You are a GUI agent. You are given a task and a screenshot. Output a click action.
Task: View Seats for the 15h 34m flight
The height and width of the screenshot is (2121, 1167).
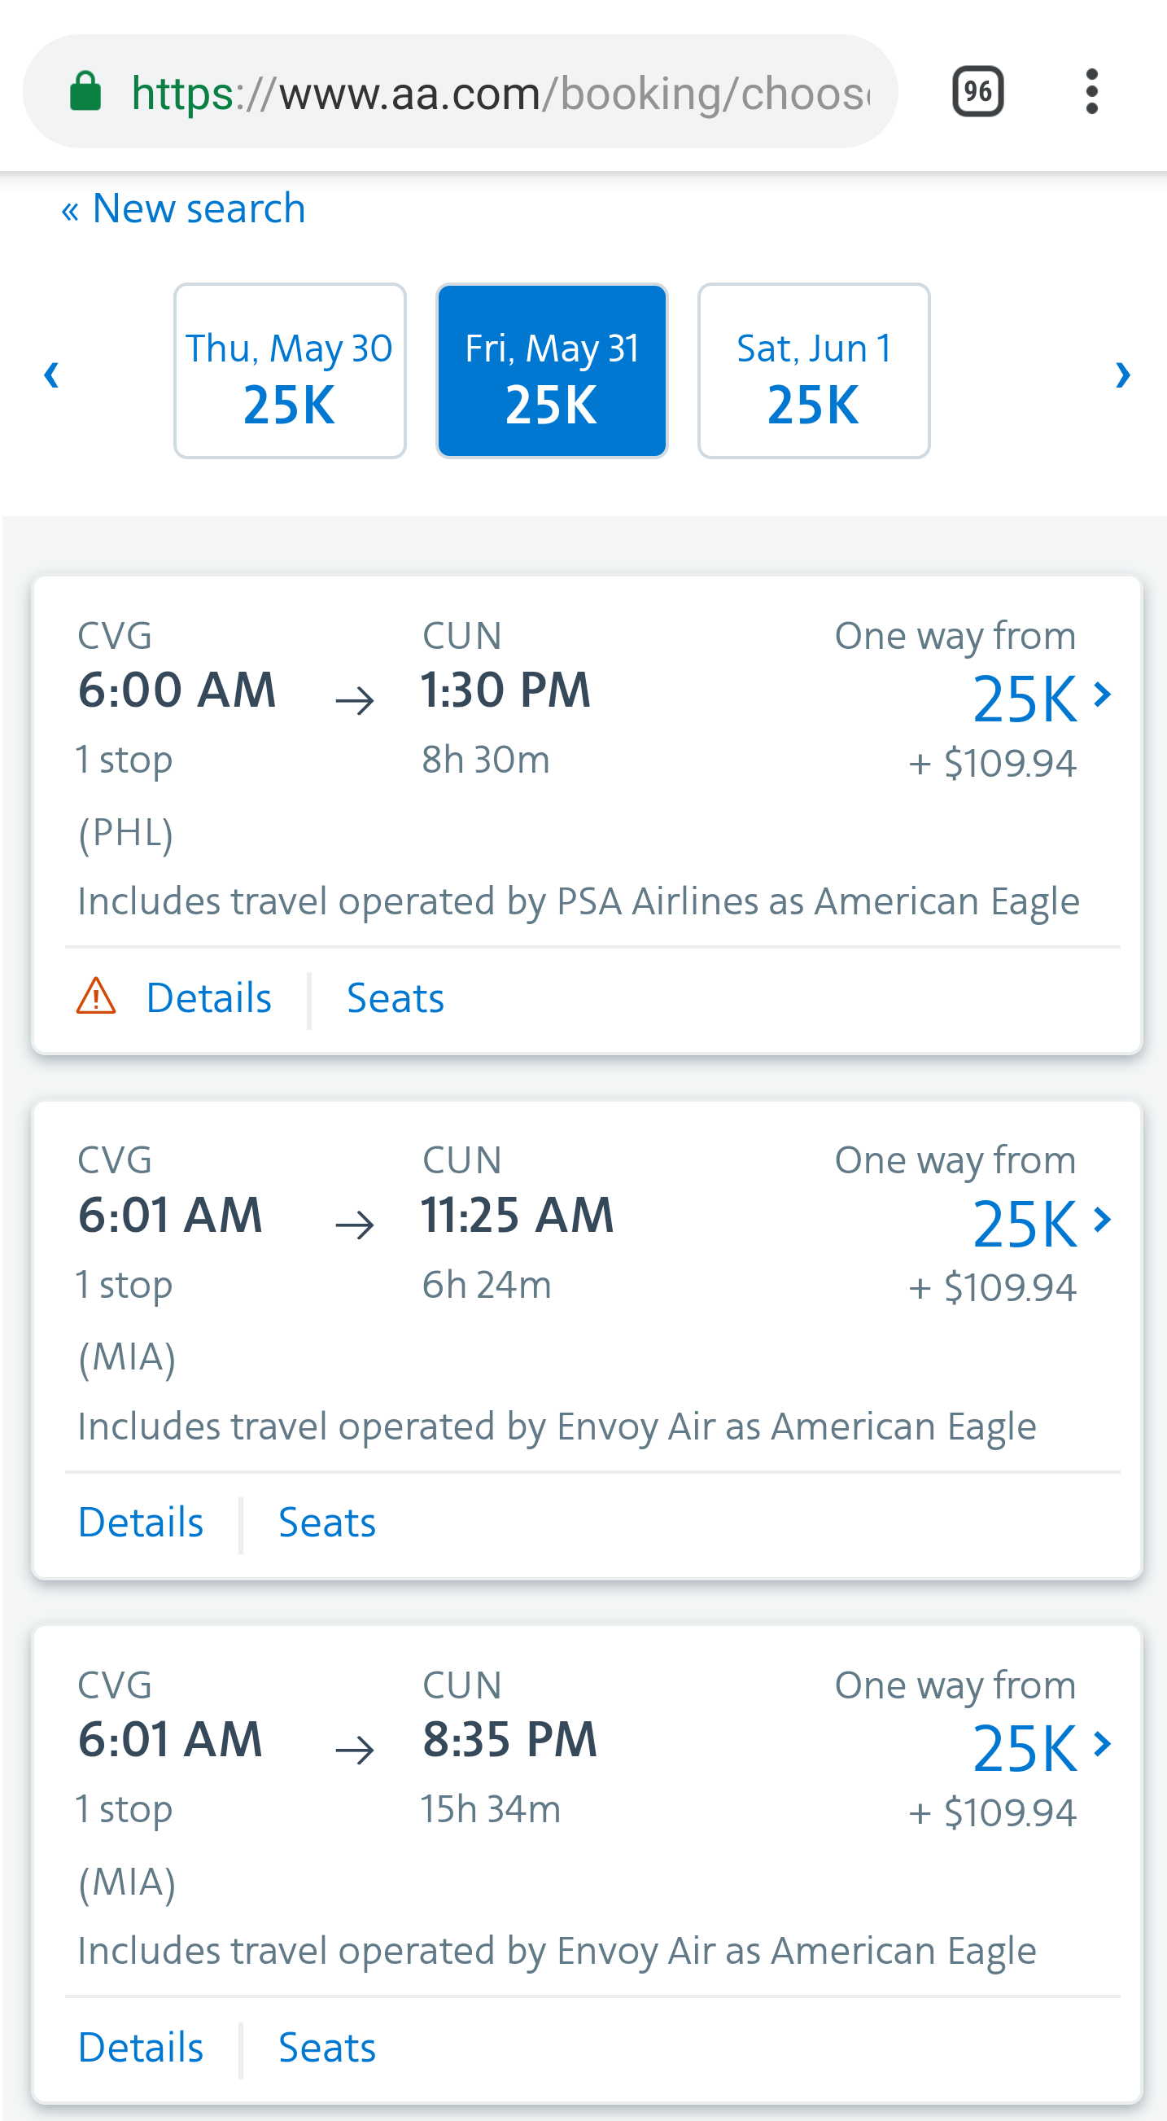pyautogui.click(x=326, y=2048)
